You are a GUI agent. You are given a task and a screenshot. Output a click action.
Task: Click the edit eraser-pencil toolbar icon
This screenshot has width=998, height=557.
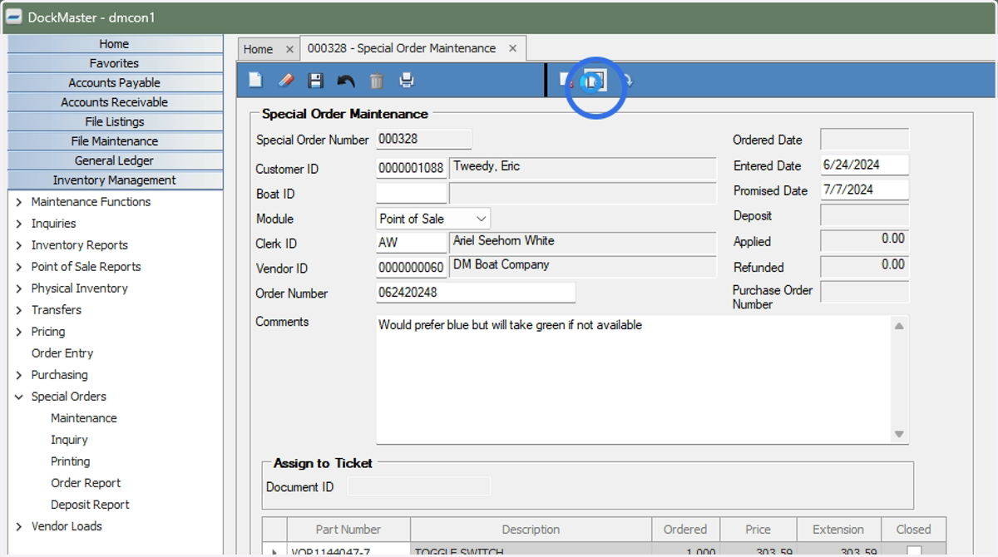tap(285, 81)
